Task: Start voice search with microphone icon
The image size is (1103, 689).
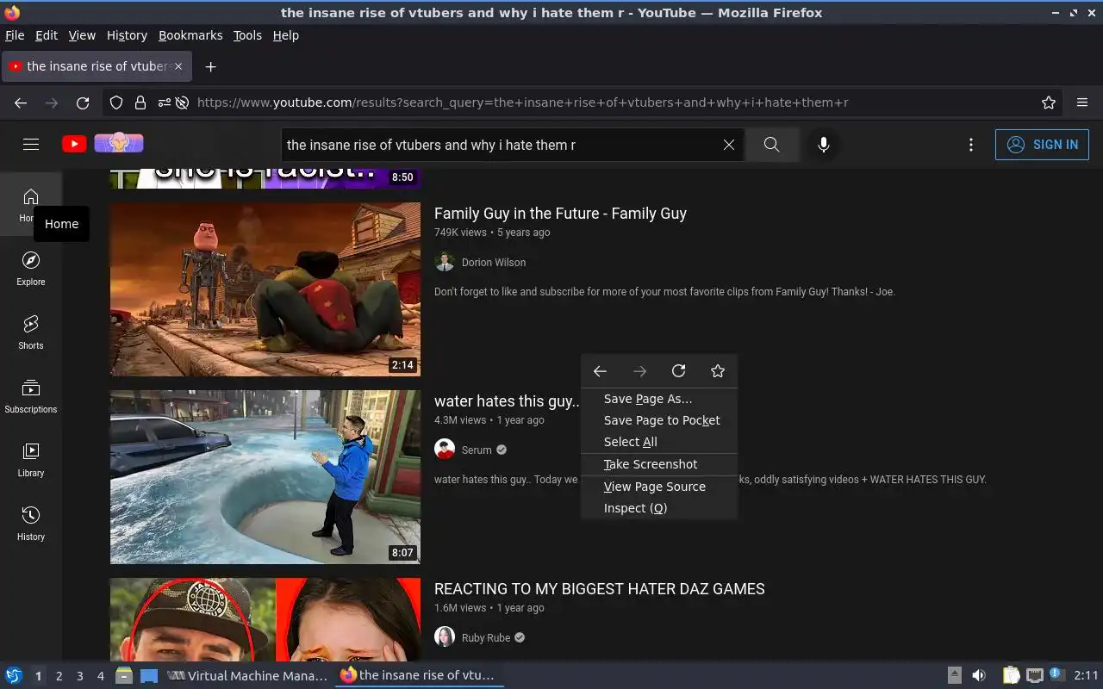Action: pos(824,145)
